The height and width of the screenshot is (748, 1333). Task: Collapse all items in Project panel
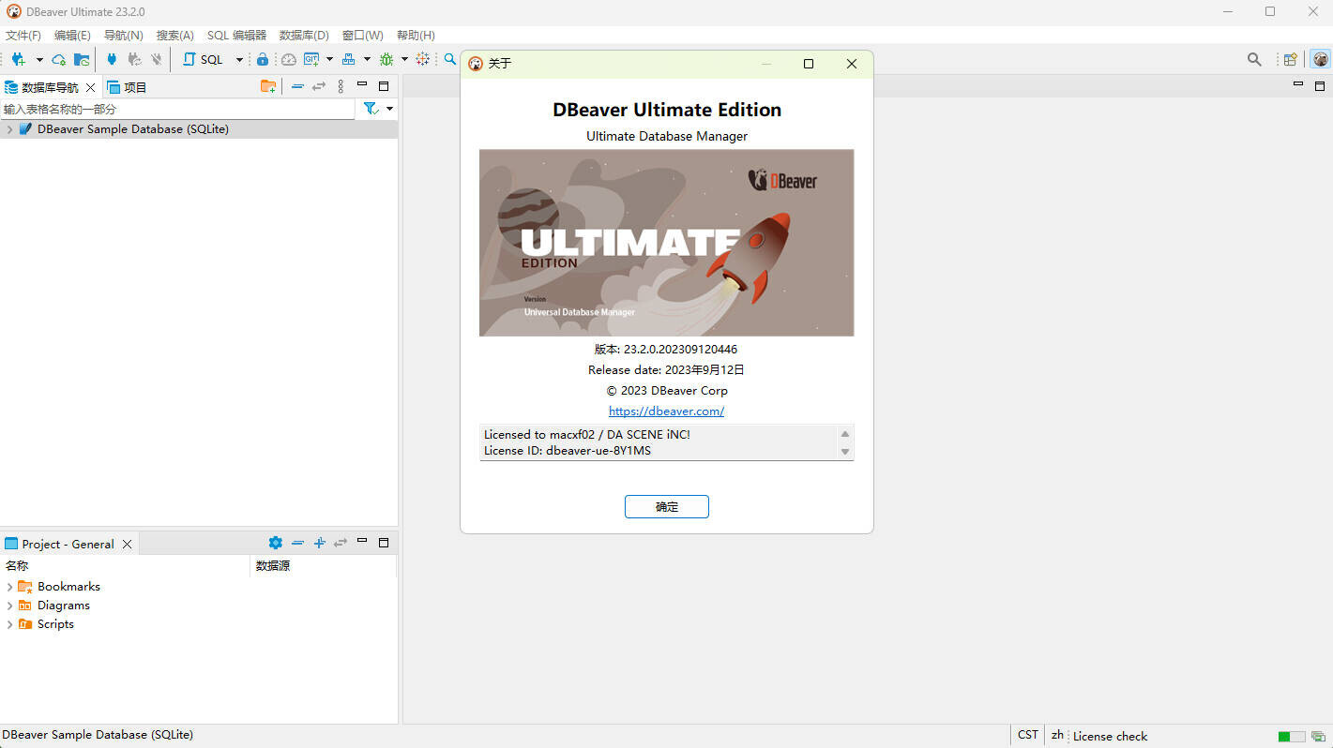coord(297,543)
